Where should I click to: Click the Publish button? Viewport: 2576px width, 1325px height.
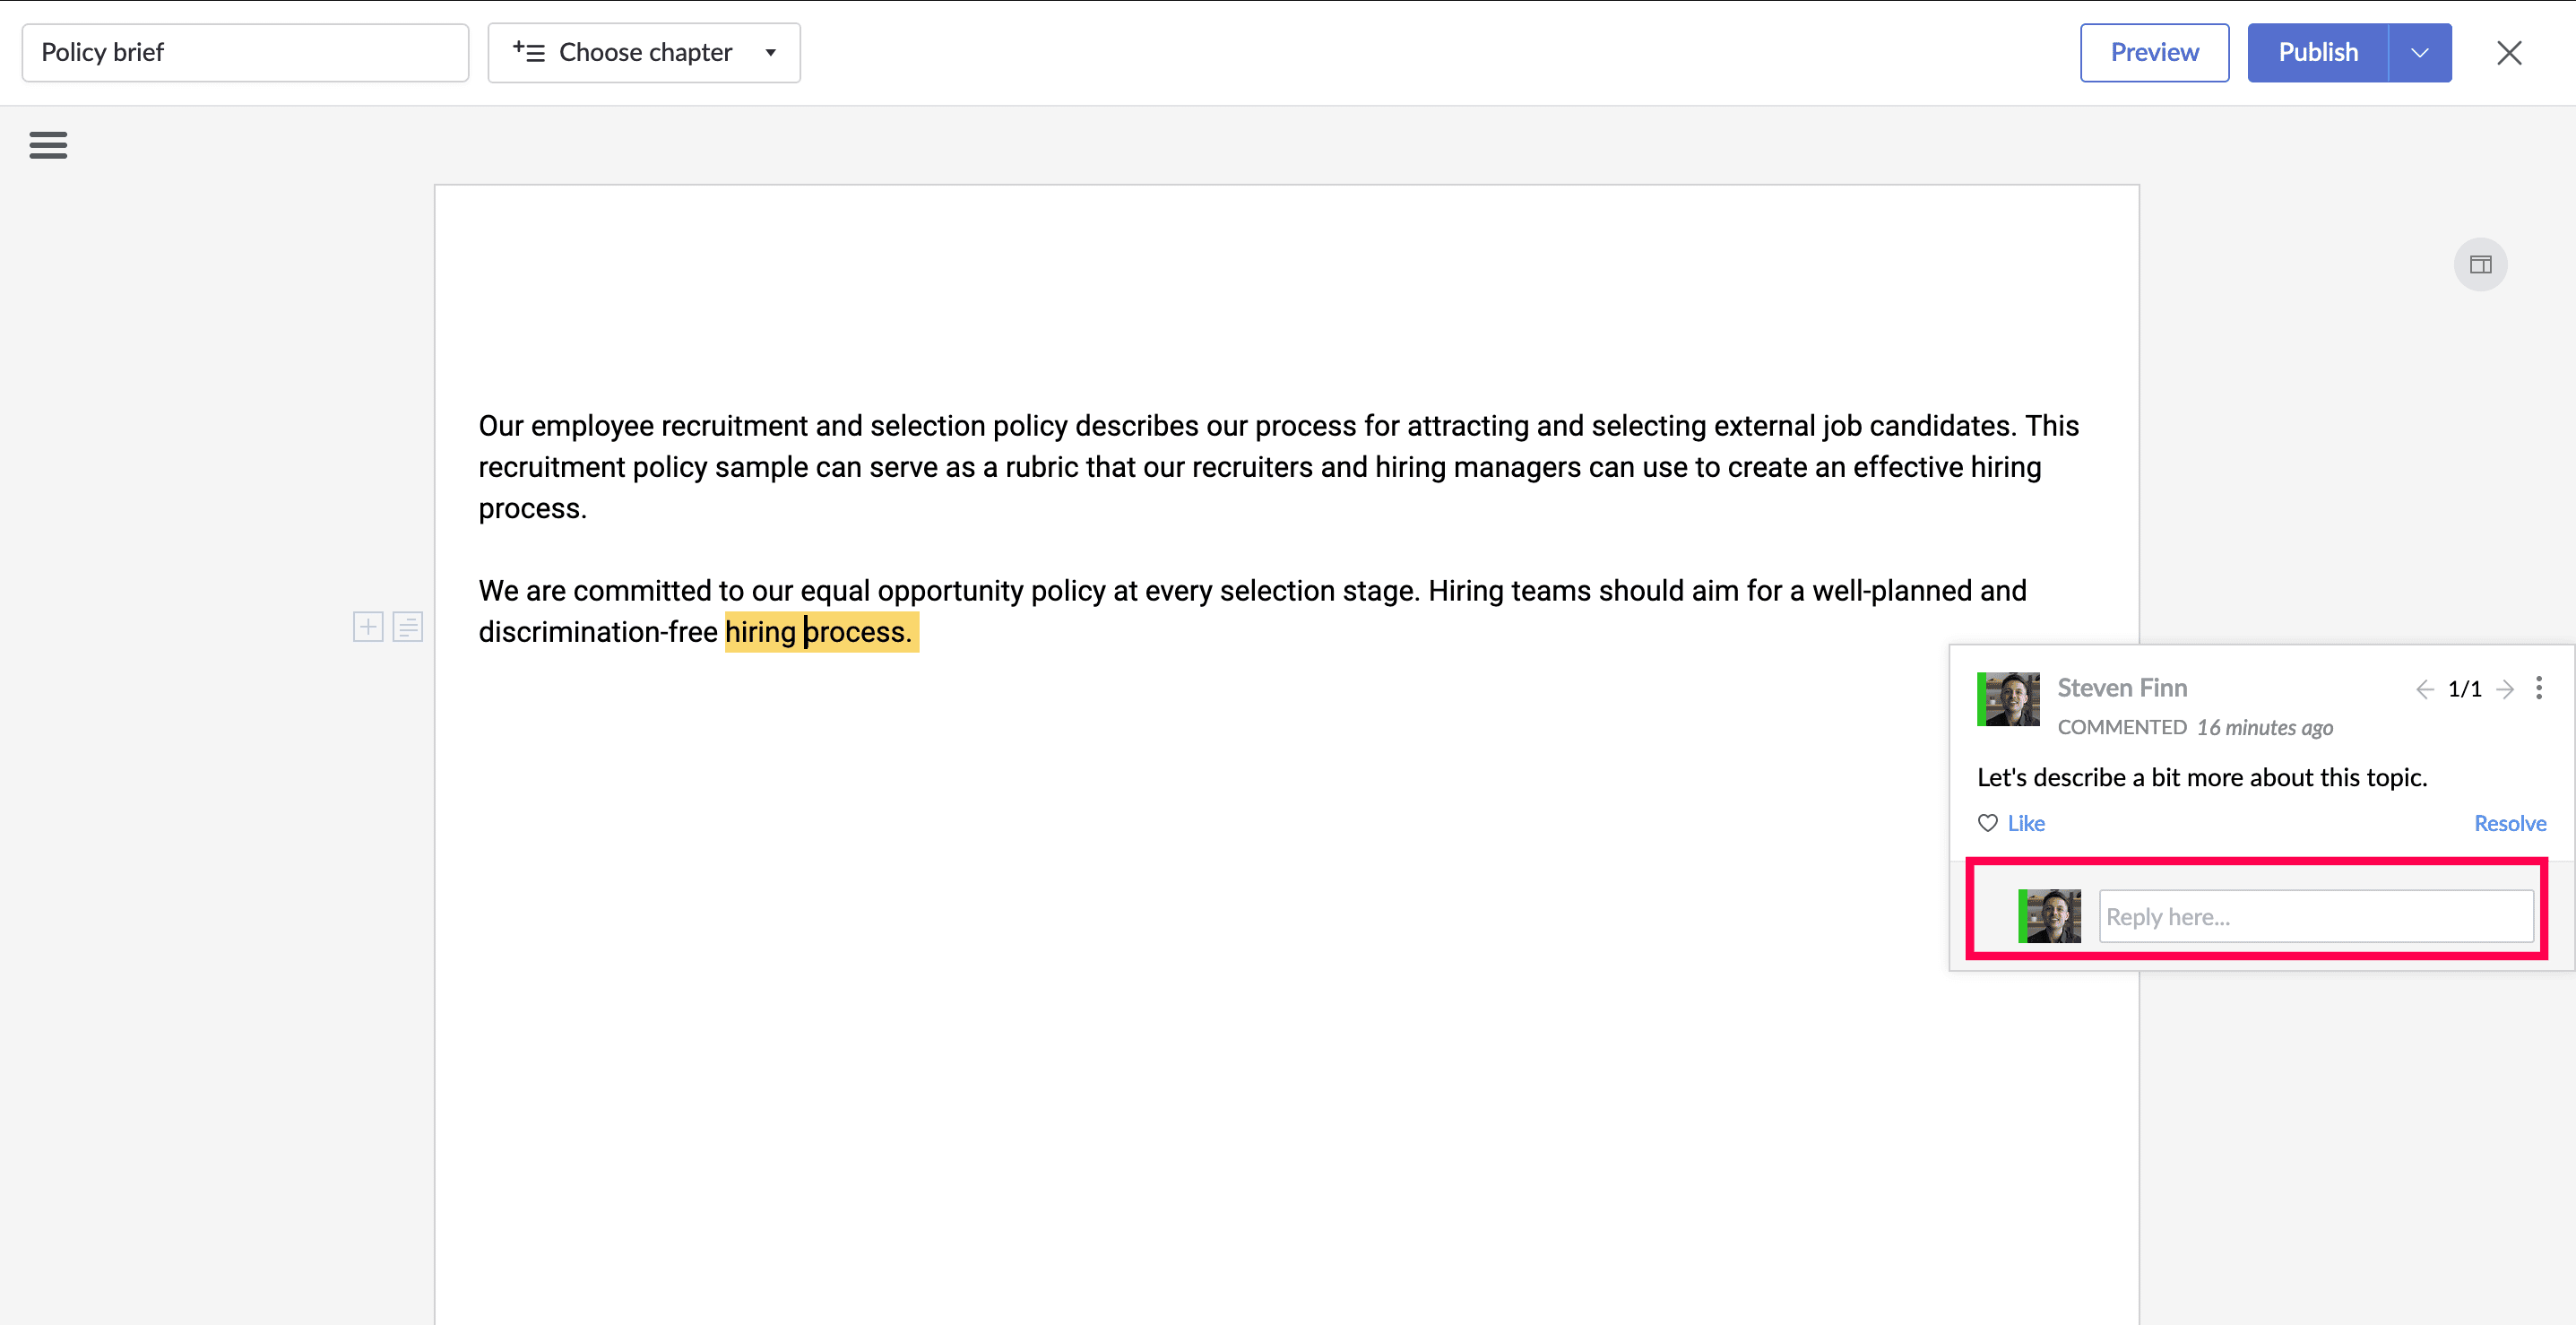pyautogui.click(x=2317, y=53)
